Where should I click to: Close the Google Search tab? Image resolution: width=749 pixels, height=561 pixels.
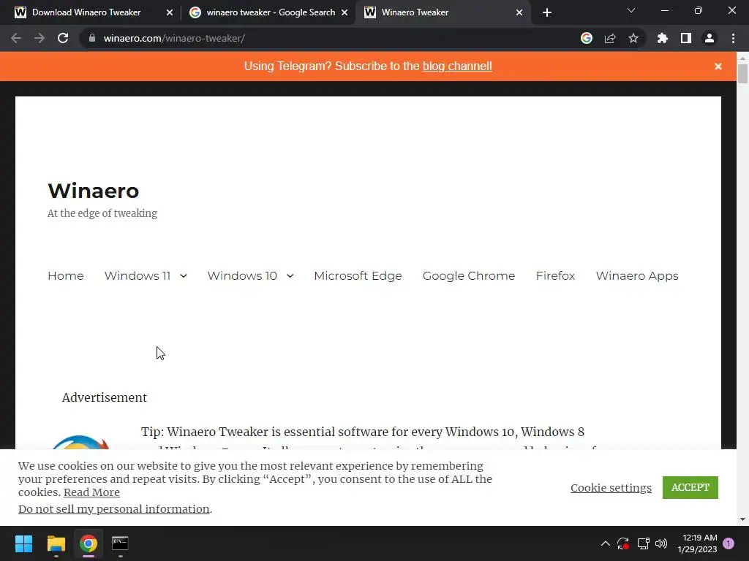(345, 12)
